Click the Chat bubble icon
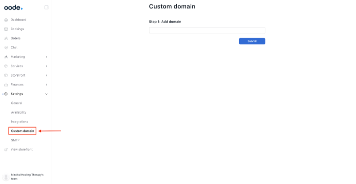This screenshot has width=356, height=184. point(6,48)
